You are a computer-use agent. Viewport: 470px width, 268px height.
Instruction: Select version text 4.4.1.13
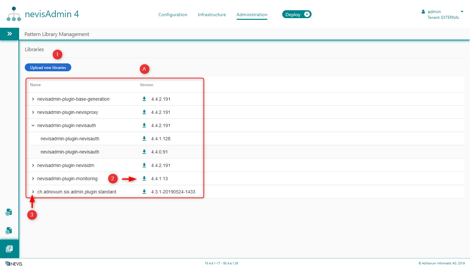click(159, 179)
